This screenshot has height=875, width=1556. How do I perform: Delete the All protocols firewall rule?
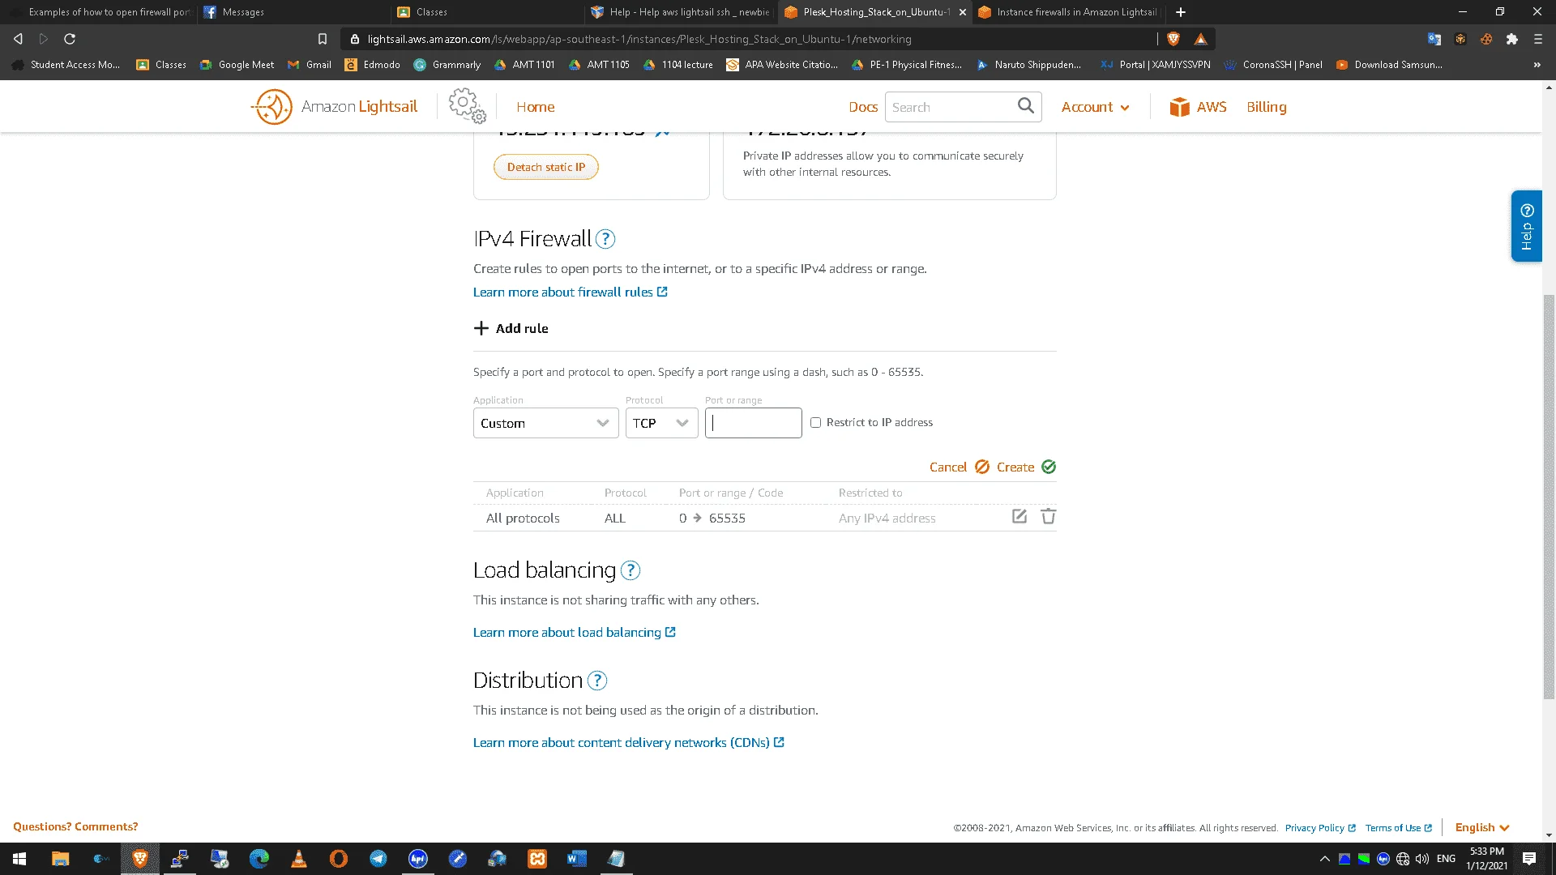tap(1048, 517)
